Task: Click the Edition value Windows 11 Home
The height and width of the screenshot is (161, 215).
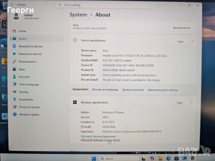Action: (x=113, y=112)
